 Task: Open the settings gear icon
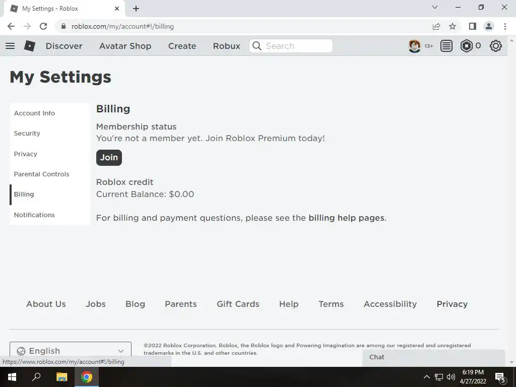496,46
